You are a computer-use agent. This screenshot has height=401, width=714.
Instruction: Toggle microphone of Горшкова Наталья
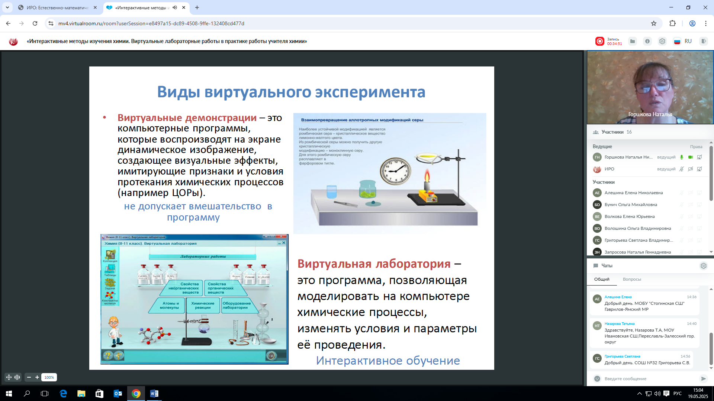coord(682,157)
